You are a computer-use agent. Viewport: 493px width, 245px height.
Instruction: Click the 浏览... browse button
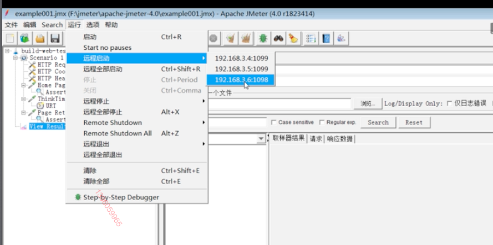point(368,103)
